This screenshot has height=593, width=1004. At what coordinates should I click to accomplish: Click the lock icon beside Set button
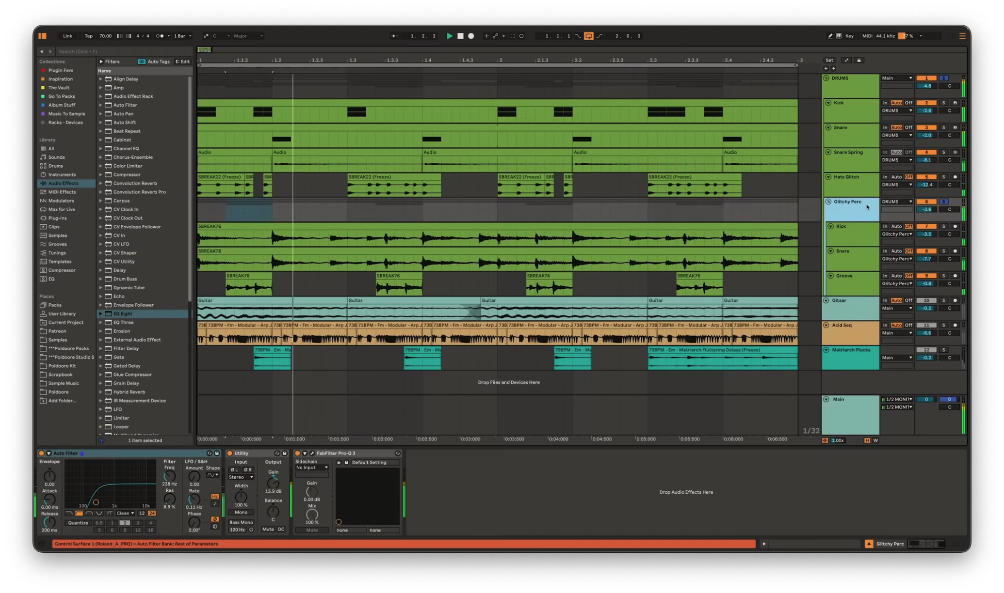859,60
